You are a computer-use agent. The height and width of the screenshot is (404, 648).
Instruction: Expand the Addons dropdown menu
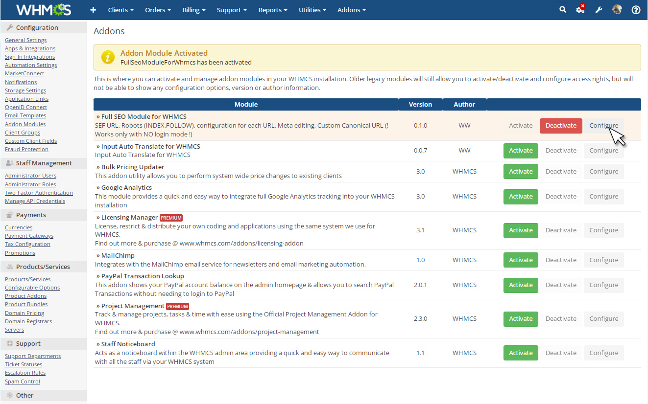pyautogui.click(x=352, y=10)
